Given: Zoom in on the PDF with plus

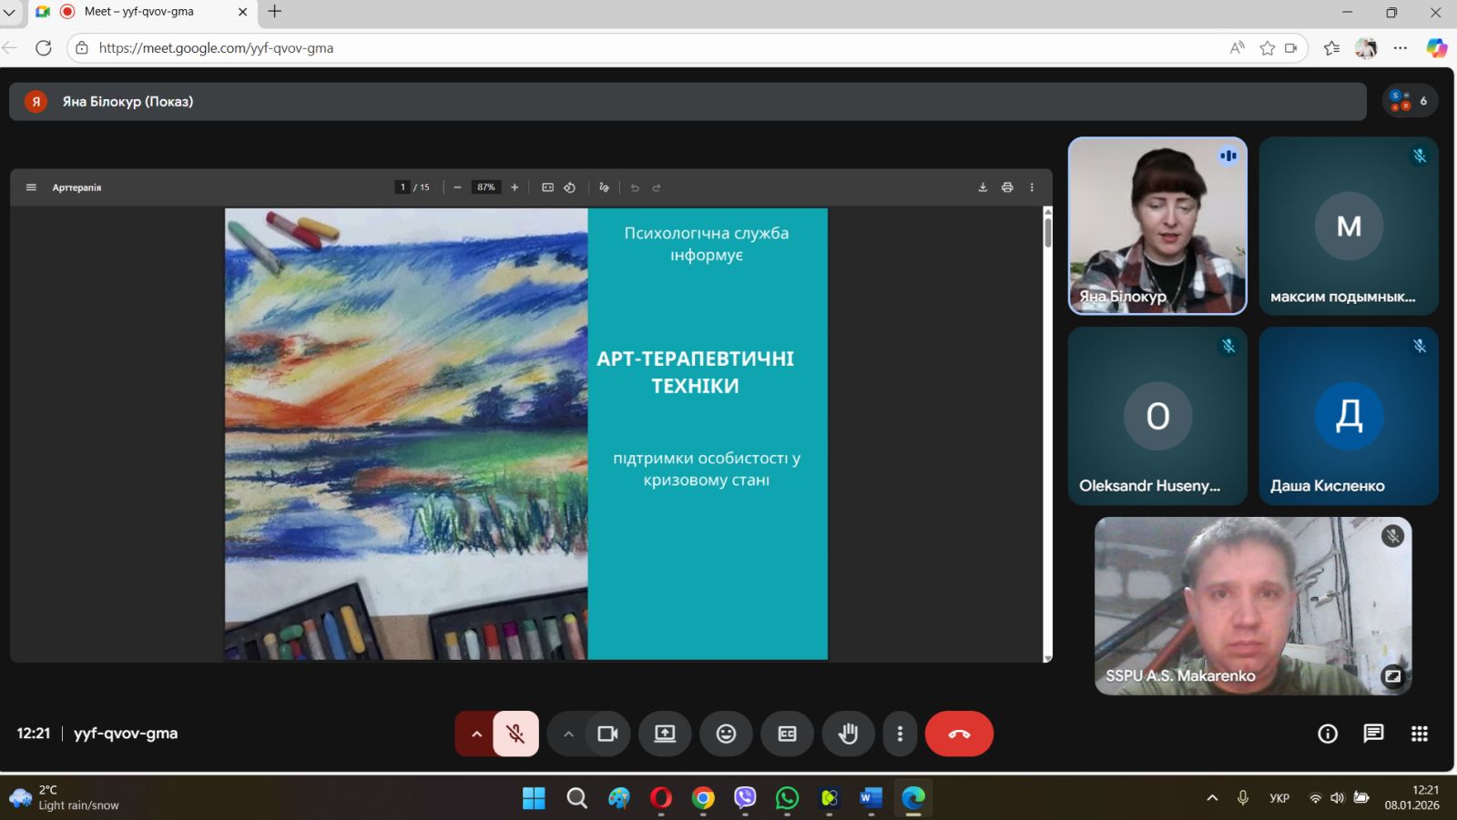Looking at the screenshot, I should tap(515, 187).
